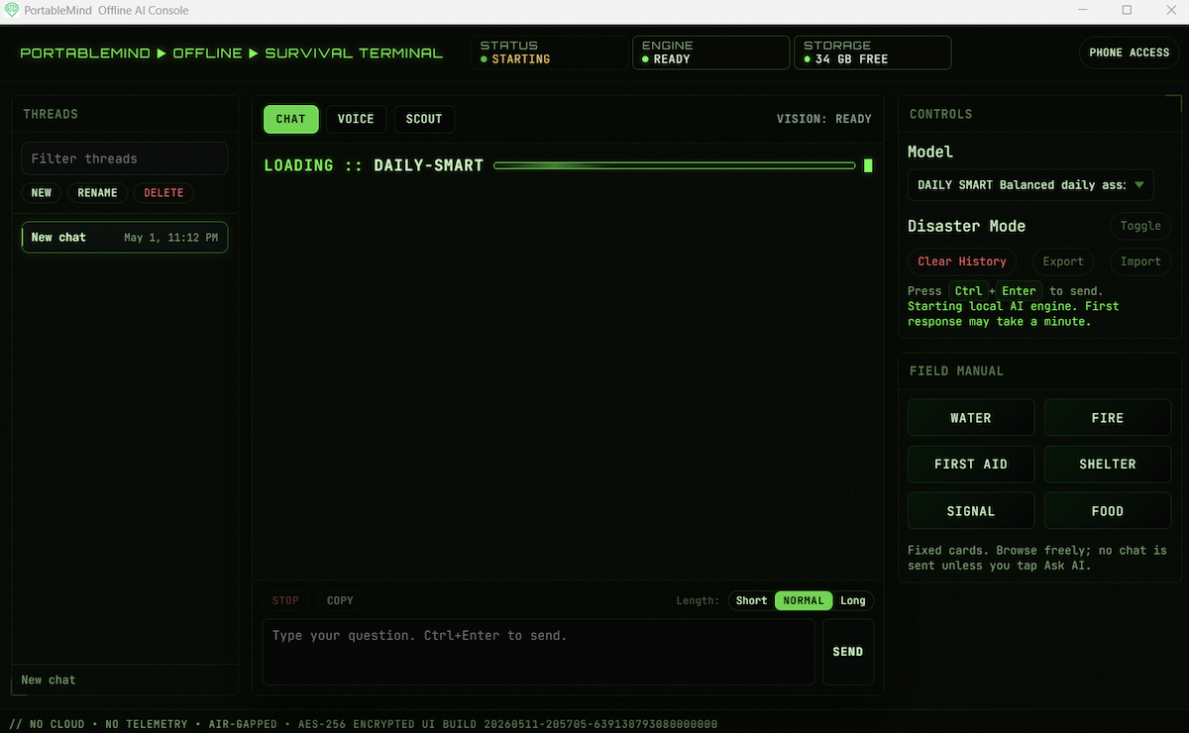Set response length to NORMAL
Viewport: 1189px width, 733px height.
pos(804,600)
